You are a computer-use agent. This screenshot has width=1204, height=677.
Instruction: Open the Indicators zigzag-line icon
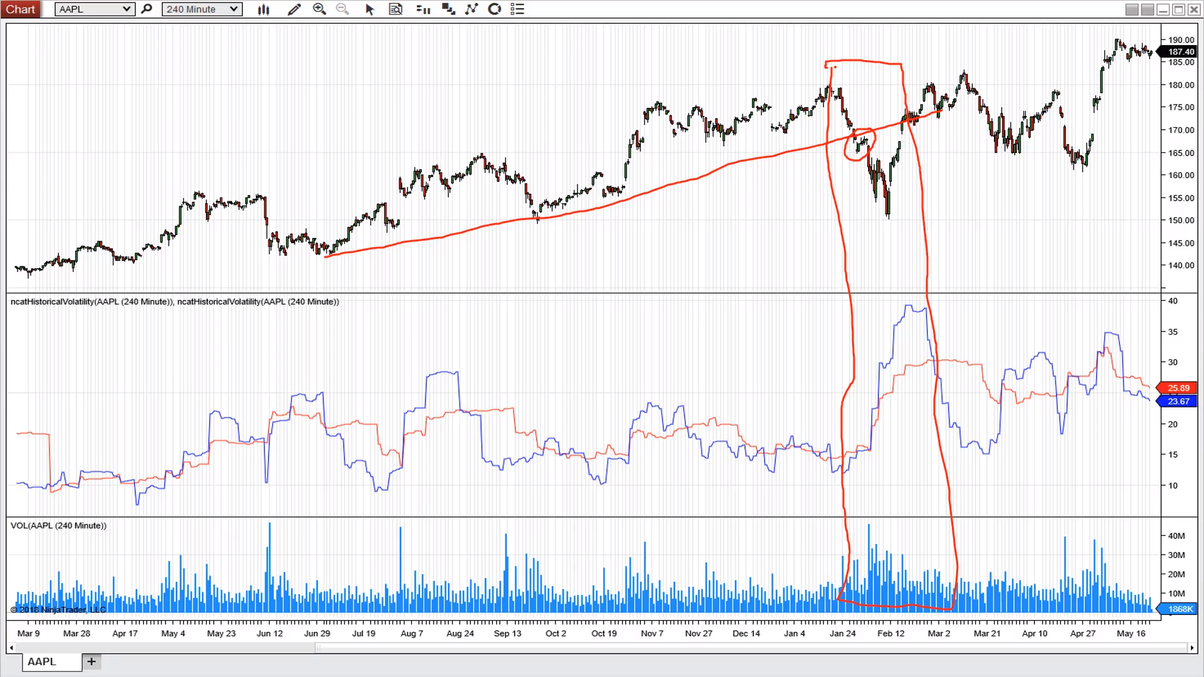click(472, 9)
